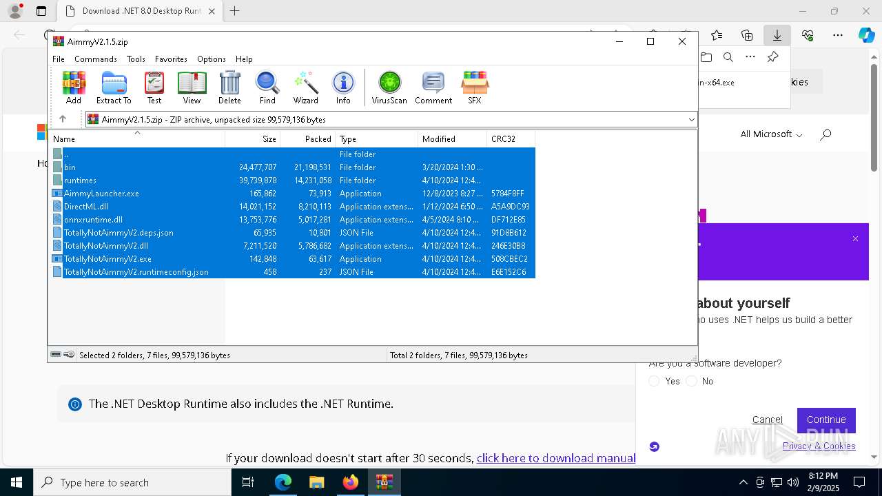Open the Commands menu

pyautogui.click(x=96, y=59)
